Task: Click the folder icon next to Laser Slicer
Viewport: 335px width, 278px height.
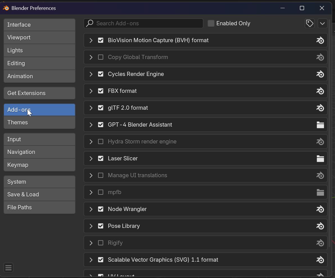Action: pyautogui.click(x=320, y=158)
